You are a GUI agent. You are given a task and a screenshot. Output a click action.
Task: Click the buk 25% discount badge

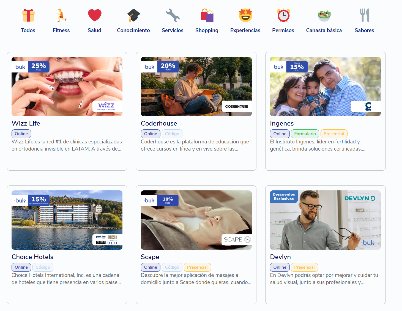(x=31, y=67)
